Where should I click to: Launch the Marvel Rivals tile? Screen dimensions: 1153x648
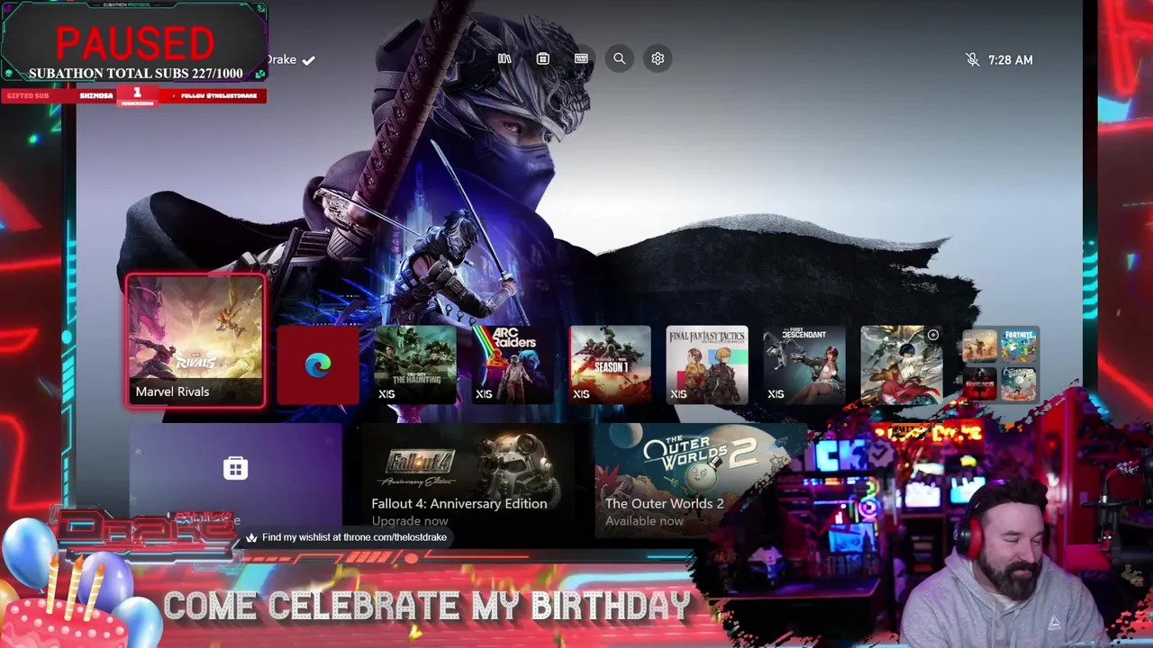[x=195, y=341]
